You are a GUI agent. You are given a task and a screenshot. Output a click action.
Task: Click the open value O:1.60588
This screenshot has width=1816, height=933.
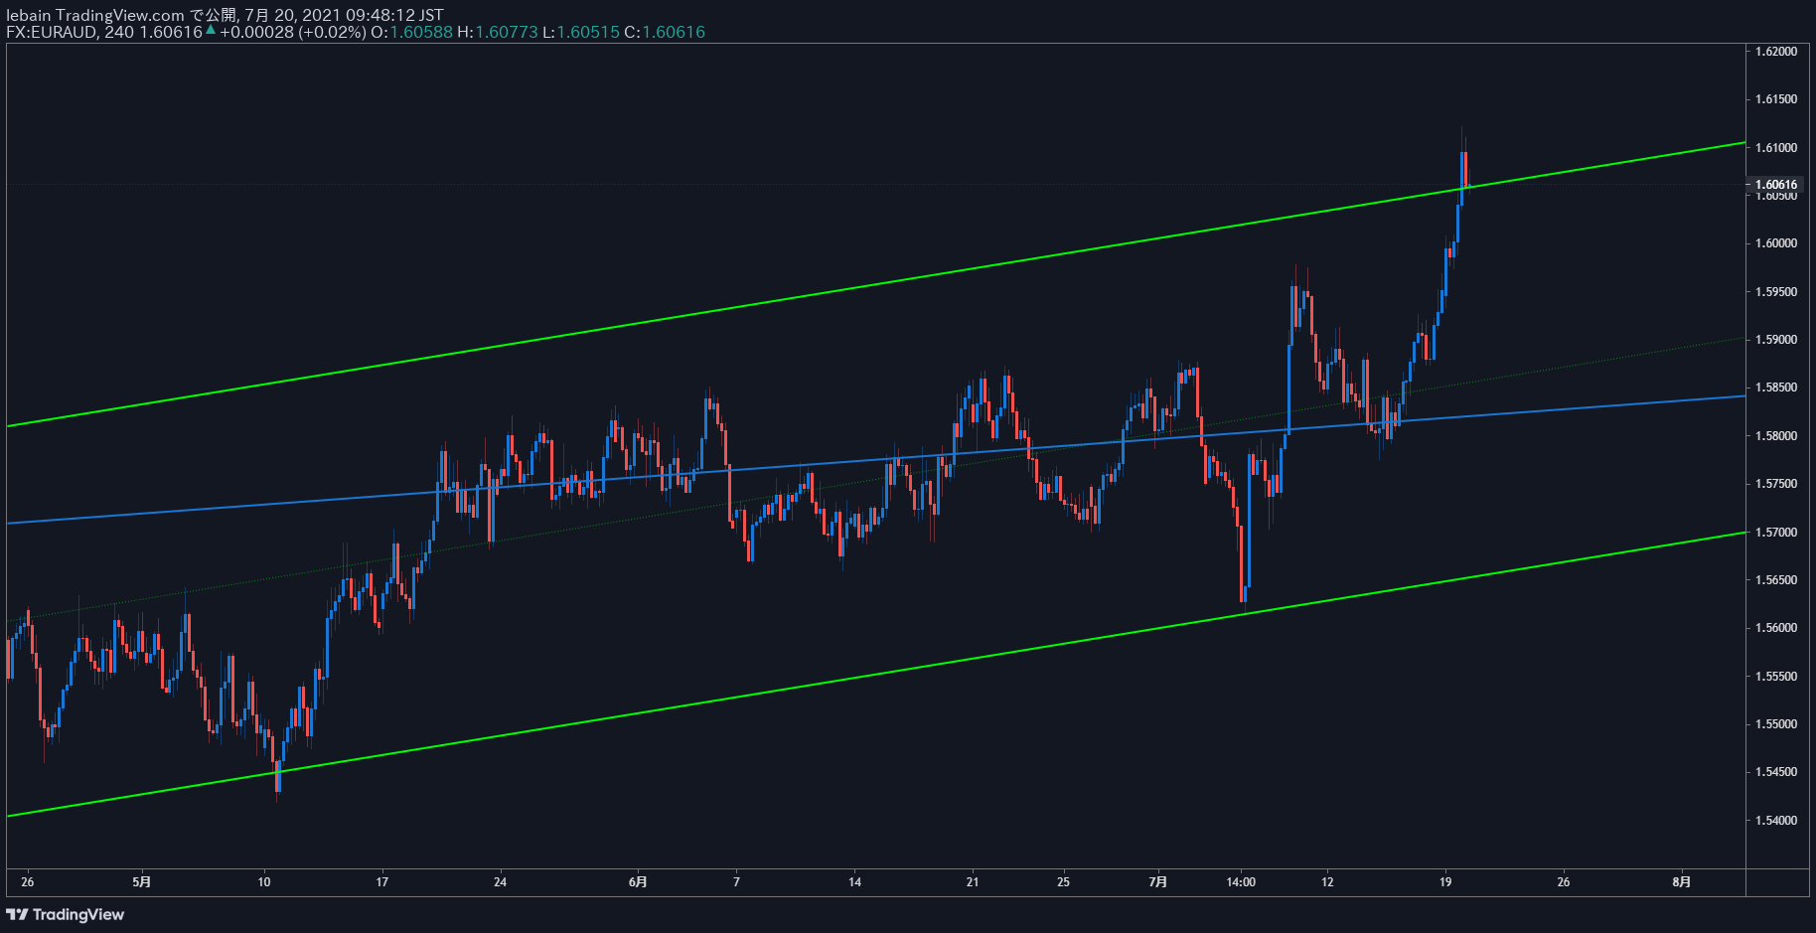(x=411, y=32)
